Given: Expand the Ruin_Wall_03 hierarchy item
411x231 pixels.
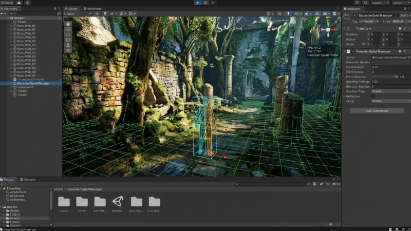Looking at the screenshot, I should pos(11,45).
